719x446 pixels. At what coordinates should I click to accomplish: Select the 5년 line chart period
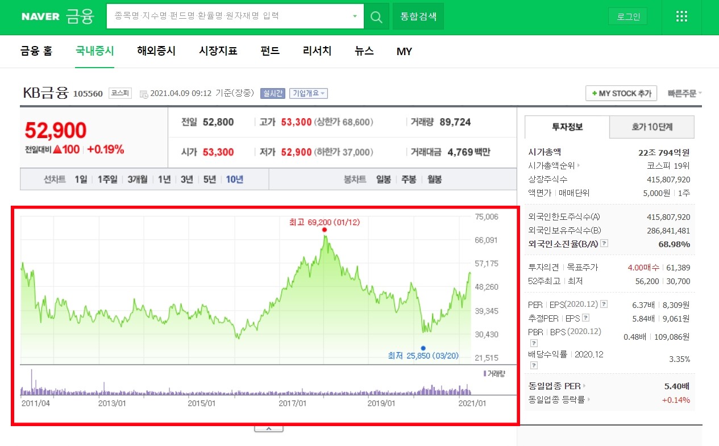210,180
